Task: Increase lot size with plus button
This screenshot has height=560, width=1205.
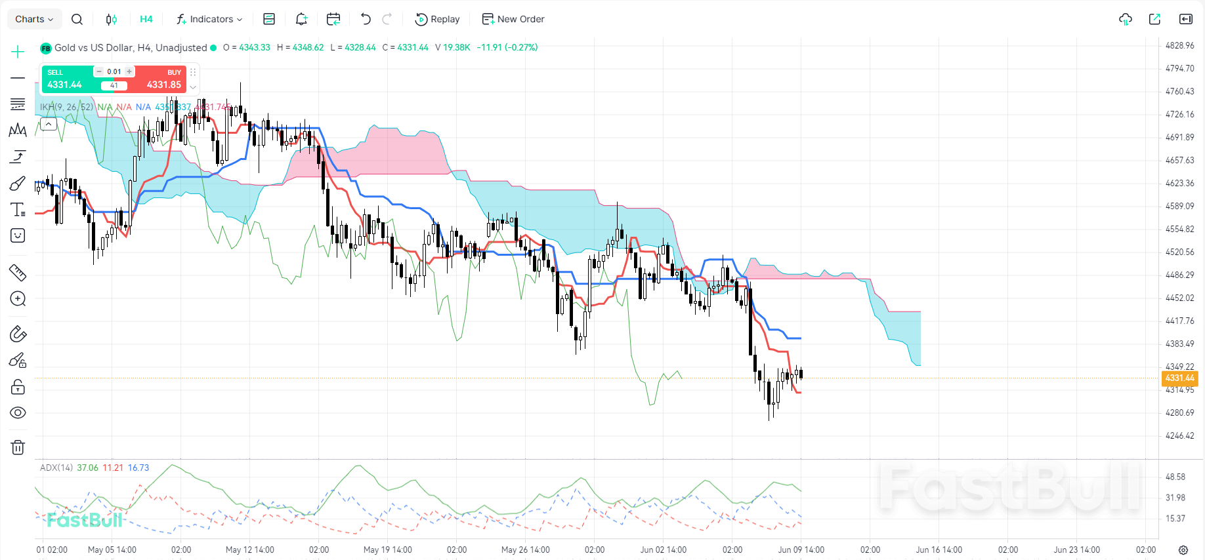Action: [x=129, y=71]
